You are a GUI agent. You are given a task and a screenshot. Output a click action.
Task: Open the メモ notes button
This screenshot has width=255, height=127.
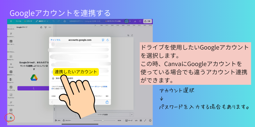(x=58, y=120)
